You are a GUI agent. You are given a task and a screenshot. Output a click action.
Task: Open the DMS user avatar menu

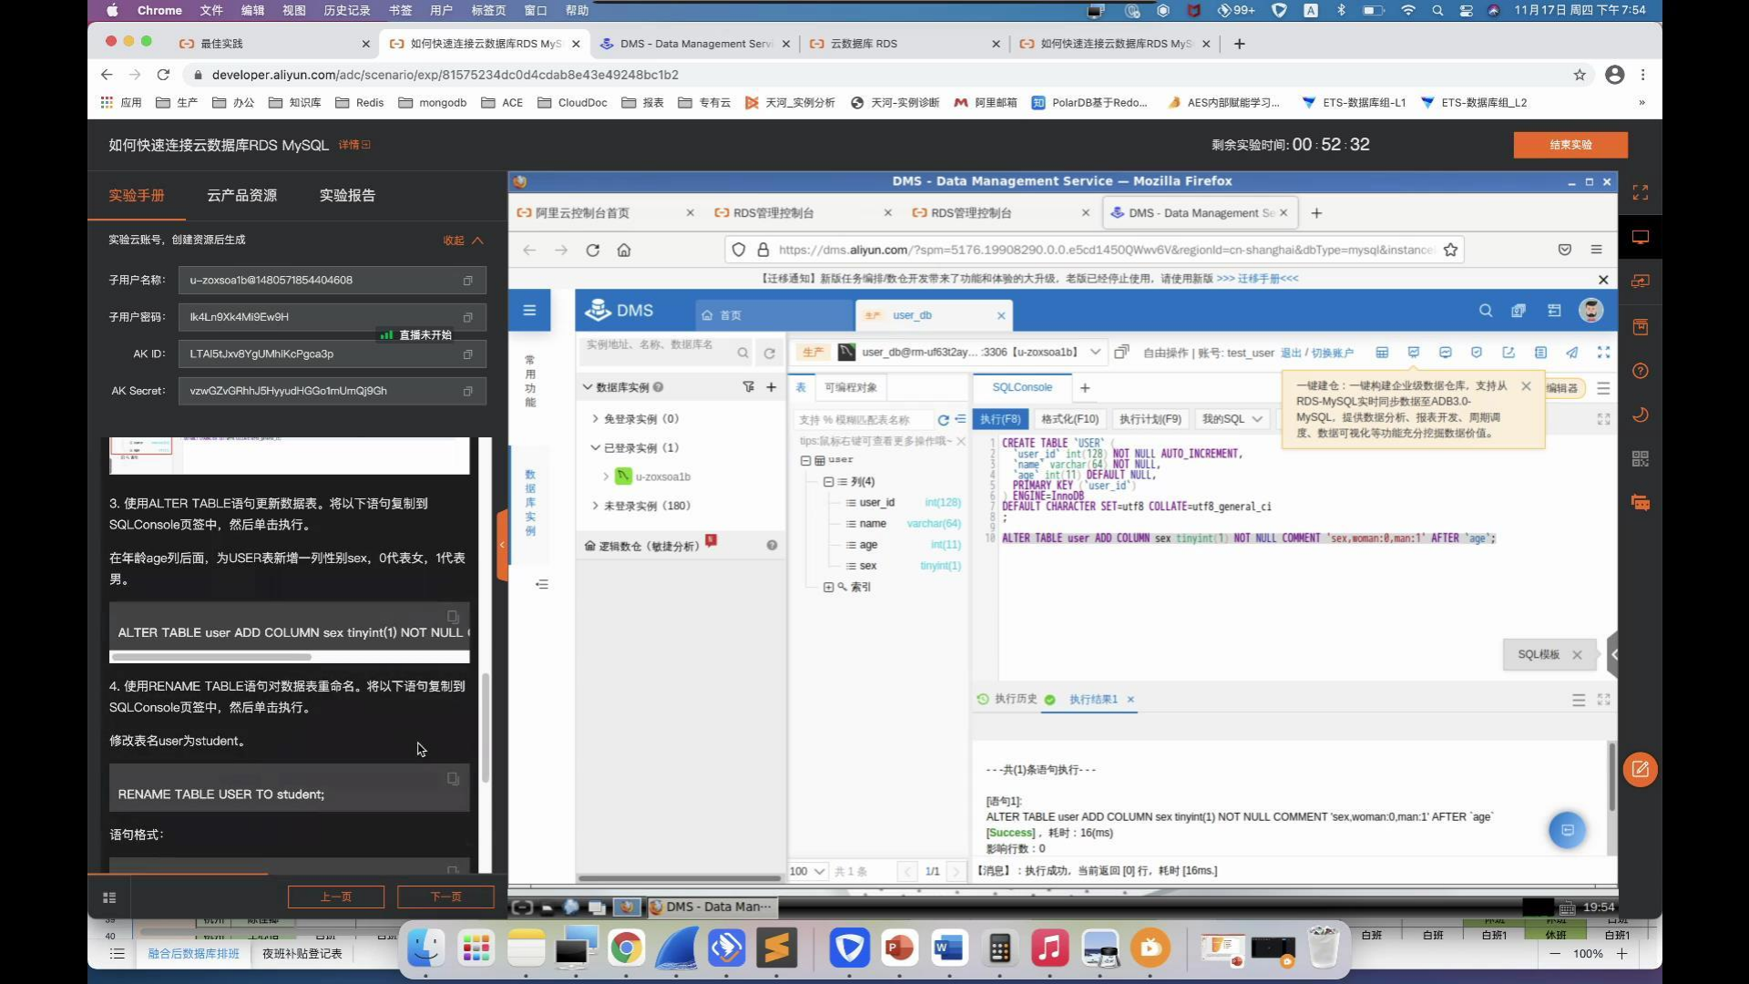(1590, 311)
